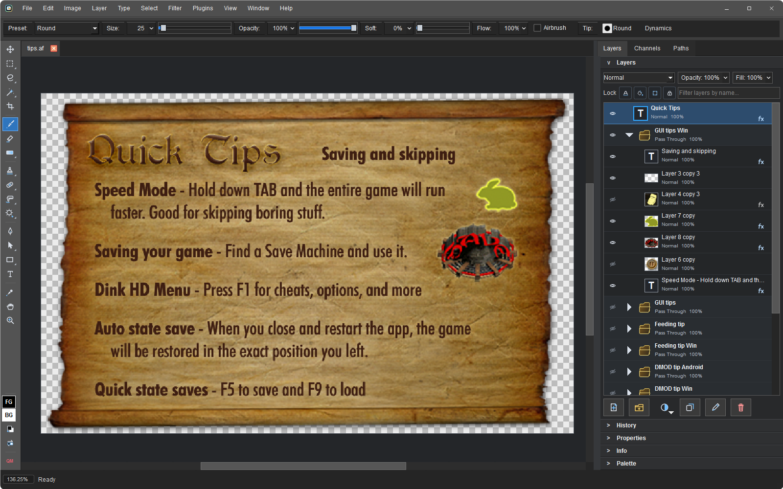The width and height of the screenshot is (783, 489).
Task: Select the Gradient tool
Action: (x=10, y=153)
